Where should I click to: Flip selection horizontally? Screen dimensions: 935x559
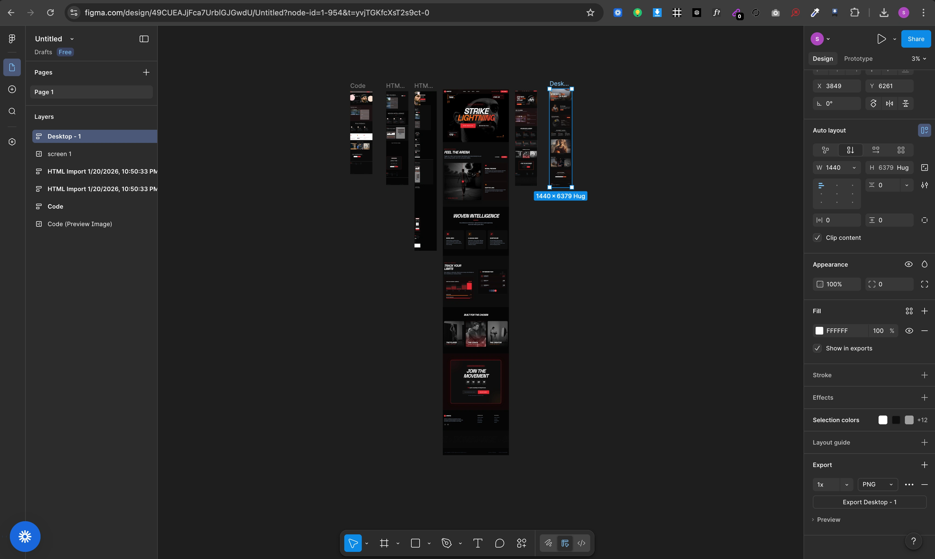(x=889, y=103)
